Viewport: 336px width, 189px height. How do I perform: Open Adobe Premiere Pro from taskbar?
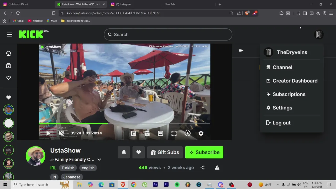[166, 185]
